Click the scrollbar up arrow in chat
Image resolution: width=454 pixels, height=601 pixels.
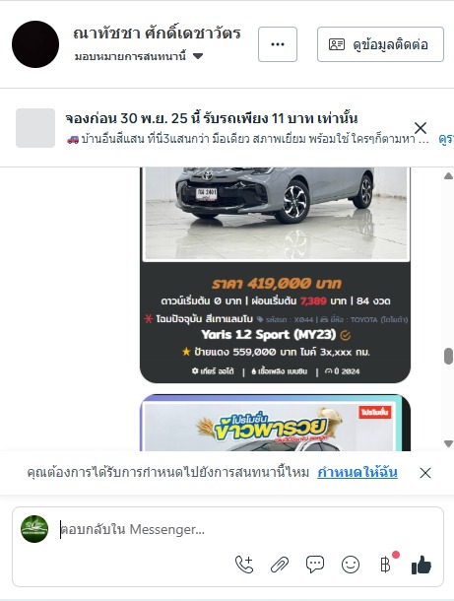point(448,176)
